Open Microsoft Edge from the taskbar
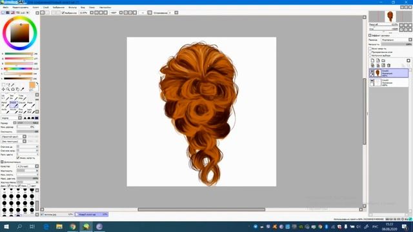413x232 pixels. coord(46,226)
